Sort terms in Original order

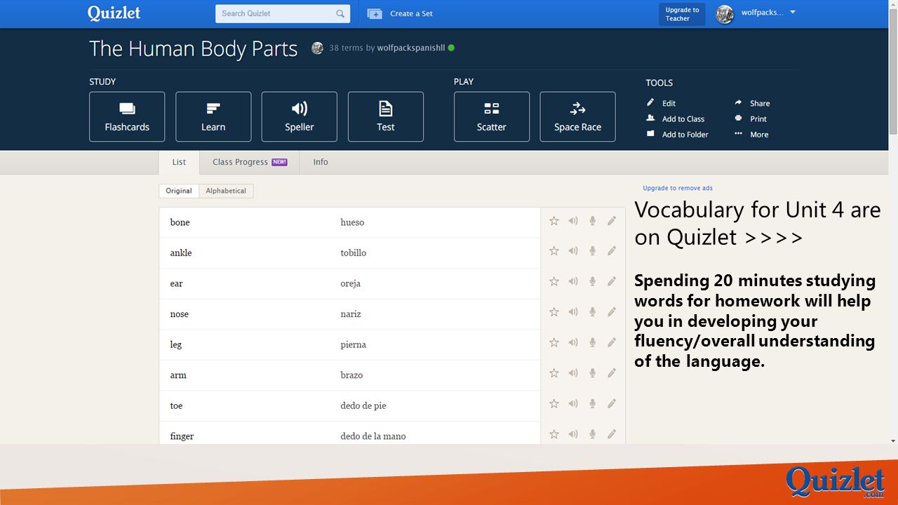coord(179,191)
